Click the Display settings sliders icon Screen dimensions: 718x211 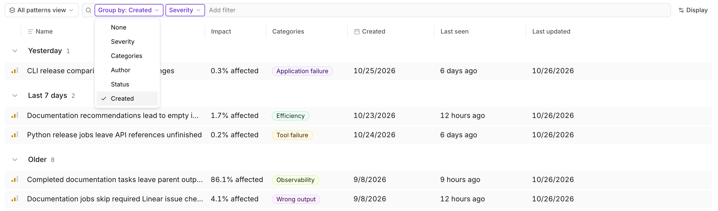[681, 10]
